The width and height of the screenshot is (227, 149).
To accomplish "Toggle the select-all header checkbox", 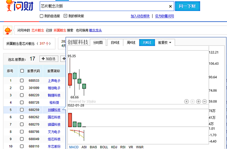I will [22, 71].
